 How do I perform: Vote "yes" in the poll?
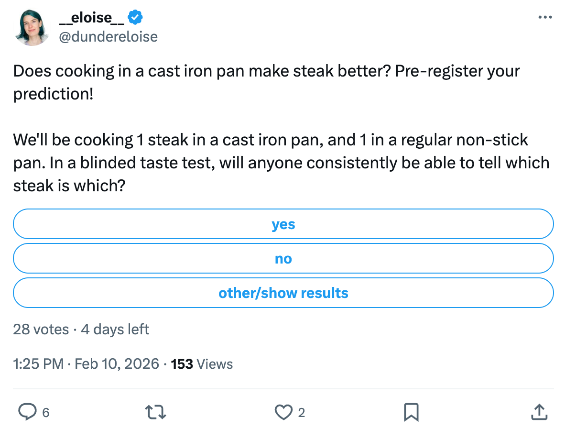coord(283,224)
